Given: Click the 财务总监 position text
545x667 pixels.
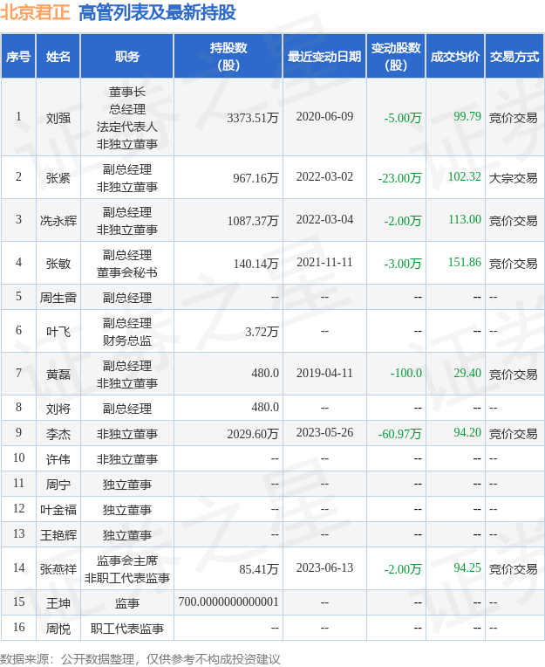Looking at the screenshot, I should click(x=127, y=340).
